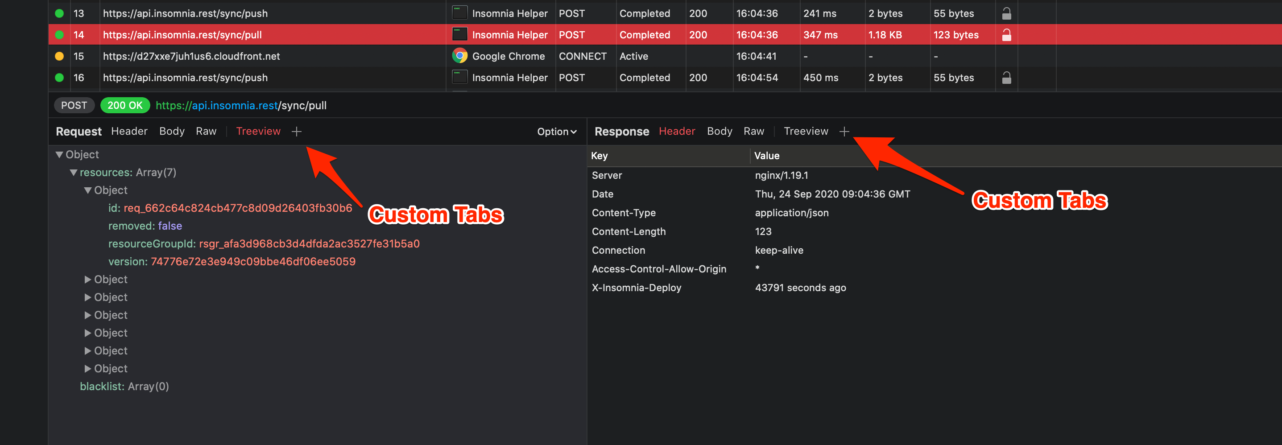Toggle the SSL lock icon on row 16
Viewport: 1282px width, 445px height.
tap(1006, 78)
